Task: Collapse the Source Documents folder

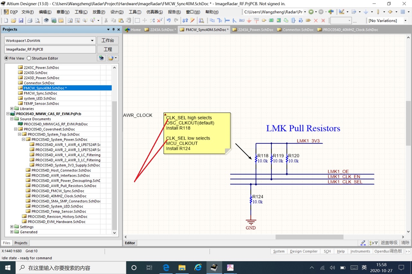Action: click(x=12, y=119)
